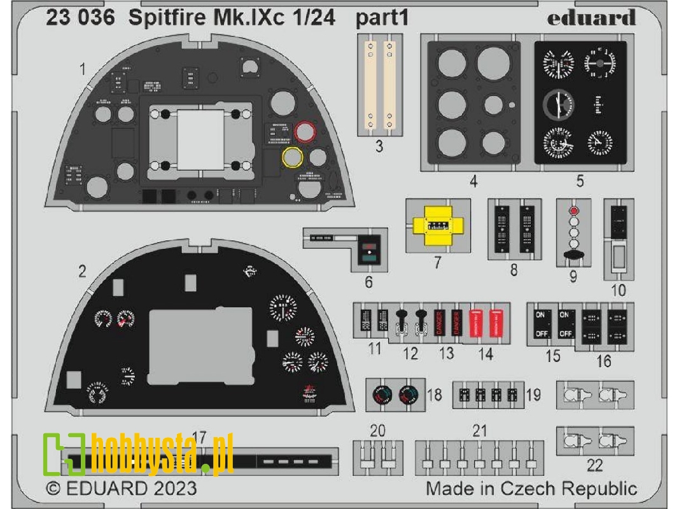
Task: Click the product code "23 036"
Action: [81, 18]
